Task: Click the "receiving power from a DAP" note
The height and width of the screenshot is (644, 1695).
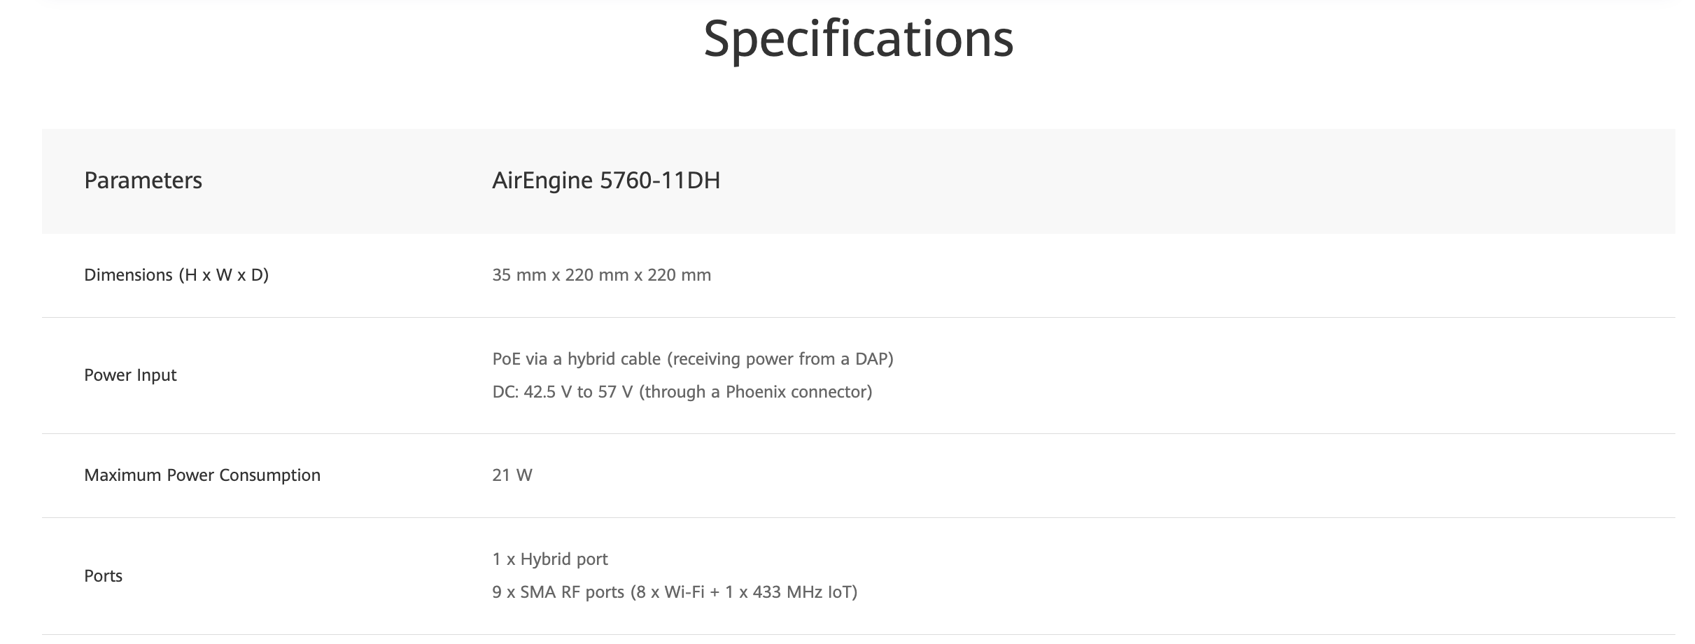Action: tap(780, 359)
